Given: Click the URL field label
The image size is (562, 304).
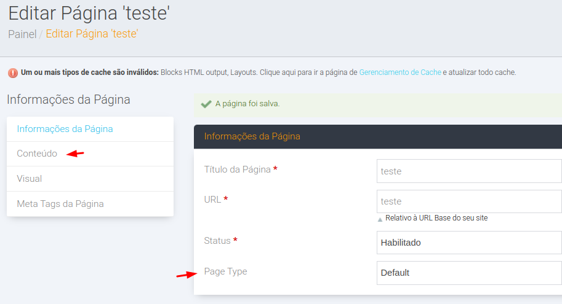Looking at the screenshot, I should [212, 200].
